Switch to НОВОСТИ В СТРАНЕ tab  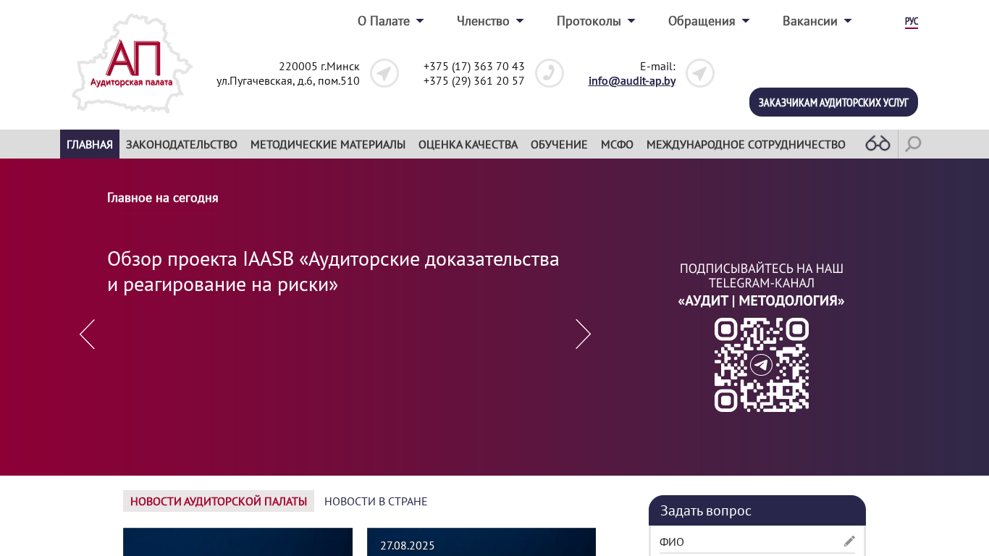click(x=376, y=501)
